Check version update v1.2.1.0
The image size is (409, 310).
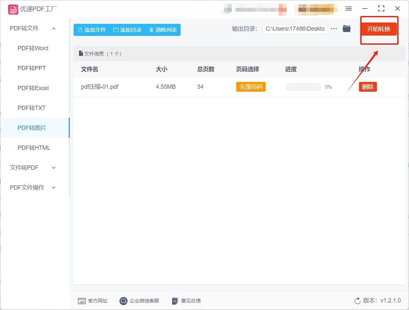click(378, 301)
